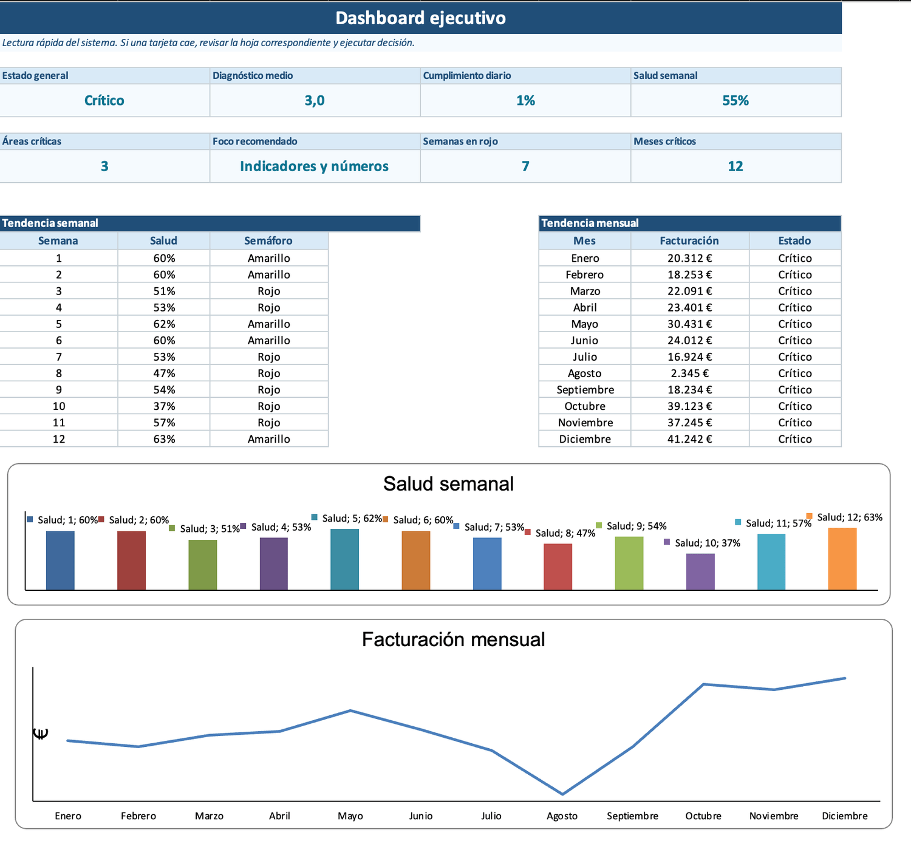Select the week 3 green bar in Salud chart
911x855 pixels.
click(x=202, y=565)
